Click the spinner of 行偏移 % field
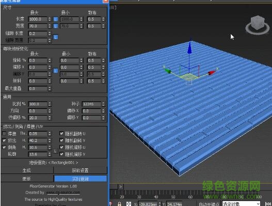Viewport: 272px width, 206px height. click(x=50, y=118)
